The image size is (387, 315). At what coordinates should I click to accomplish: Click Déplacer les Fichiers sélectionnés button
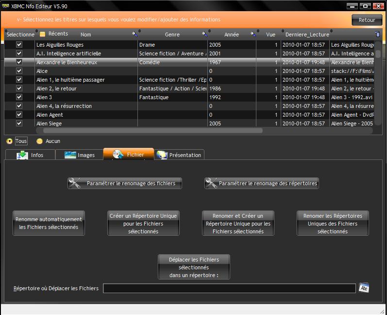(x=194, y=267)
